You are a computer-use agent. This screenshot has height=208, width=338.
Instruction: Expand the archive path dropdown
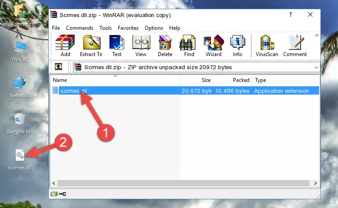tap(316, 67)
